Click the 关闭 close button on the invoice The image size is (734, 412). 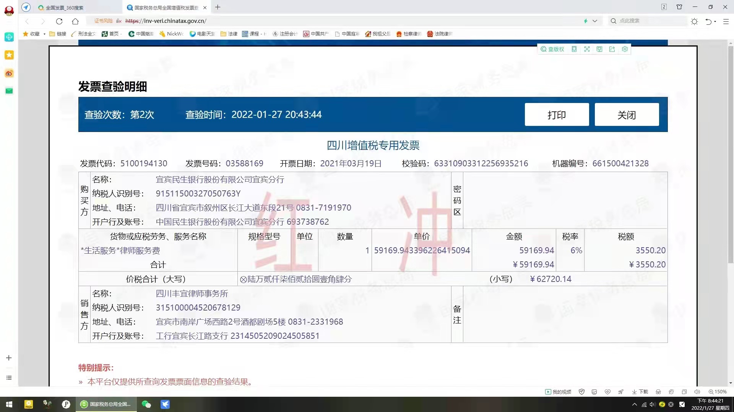pyautogui.click(x=627, y=114)
